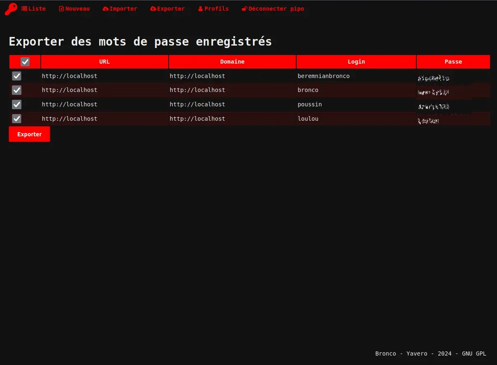
Task: Uncheck the beremnianbronco row checkbox
Action: click(16, 76)
